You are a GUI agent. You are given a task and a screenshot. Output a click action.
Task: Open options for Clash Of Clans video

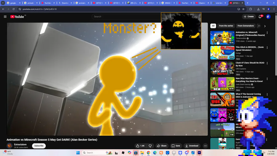[x=267, y=63]
